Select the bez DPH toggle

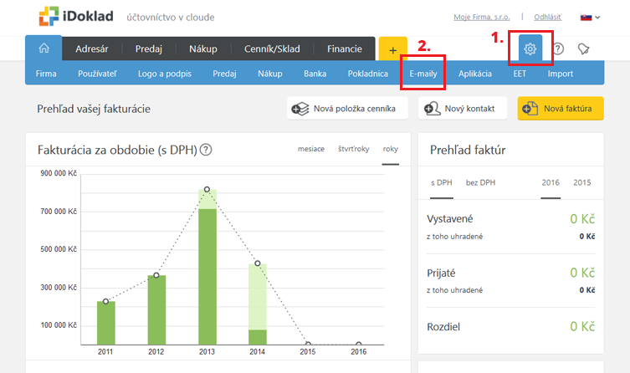(x=482, y=182)
